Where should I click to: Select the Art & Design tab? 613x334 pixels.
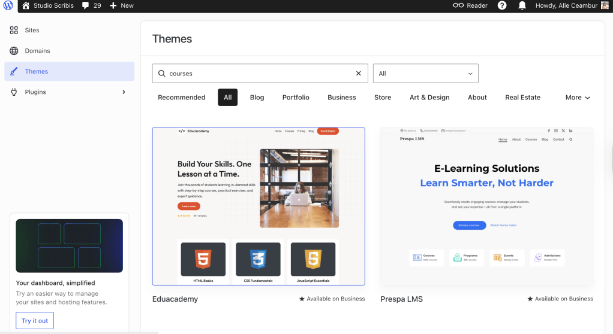point(429,97)
